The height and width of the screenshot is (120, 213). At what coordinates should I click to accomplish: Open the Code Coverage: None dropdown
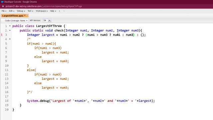pyautogui.click(x=16, y=21)
